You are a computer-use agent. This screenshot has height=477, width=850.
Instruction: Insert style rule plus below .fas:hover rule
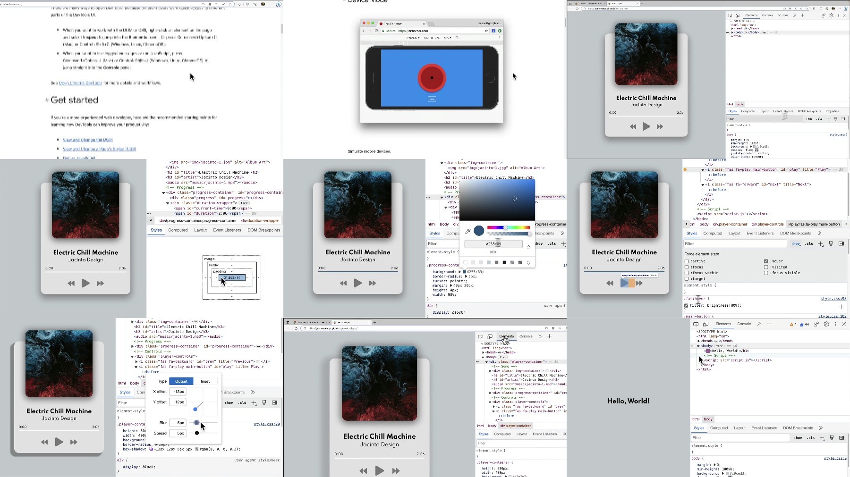(x=841, y=307)
